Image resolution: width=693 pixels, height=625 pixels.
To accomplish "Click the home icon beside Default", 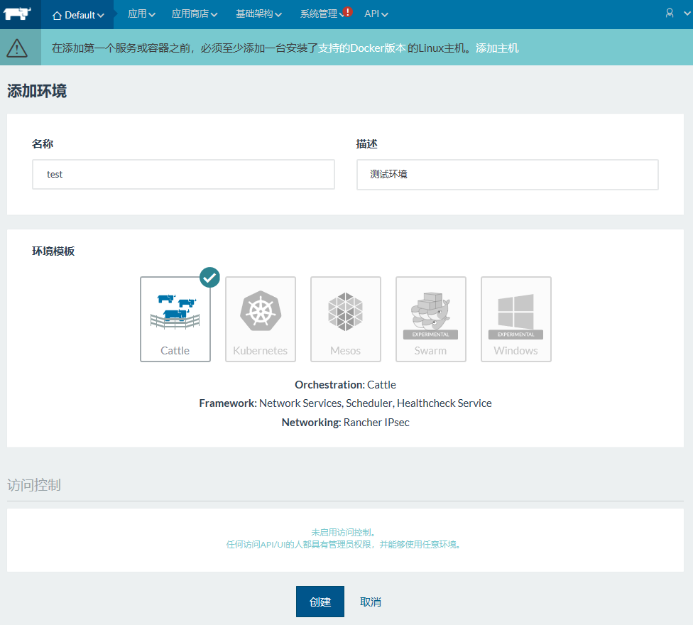I will [x=57, y=16].
